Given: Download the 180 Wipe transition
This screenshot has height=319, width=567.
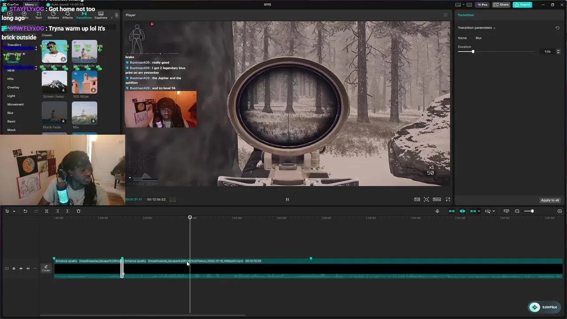Looking at the screenshot, I should coord(93,90).
